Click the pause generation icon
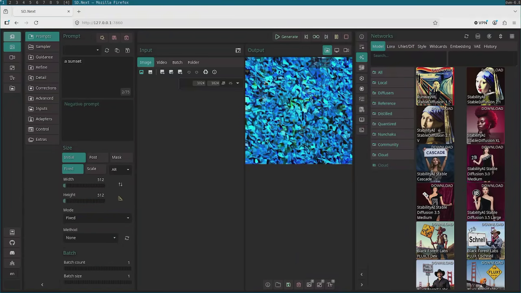The image size is (521, 293). coord(336,37)
